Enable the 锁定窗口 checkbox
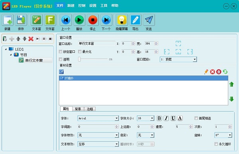The image size is (239, 154). (61, 52)
